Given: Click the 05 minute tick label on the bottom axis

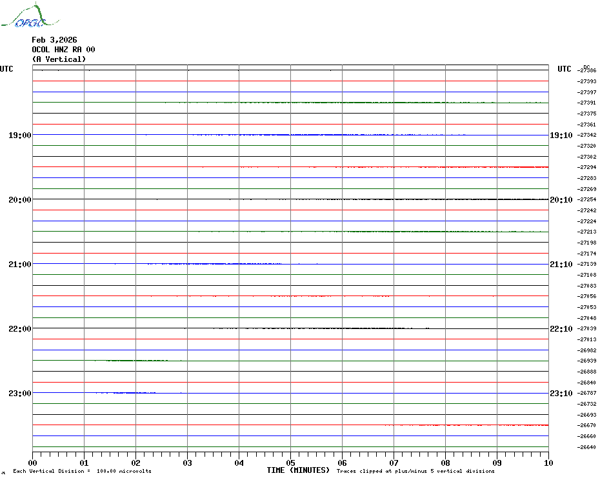Looking at the screenshot, I should (x=290, y=463).
